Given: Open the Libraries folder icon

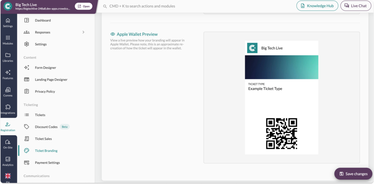Looking at the screenshot, I should pyautogui.click(x=8, y=57).
